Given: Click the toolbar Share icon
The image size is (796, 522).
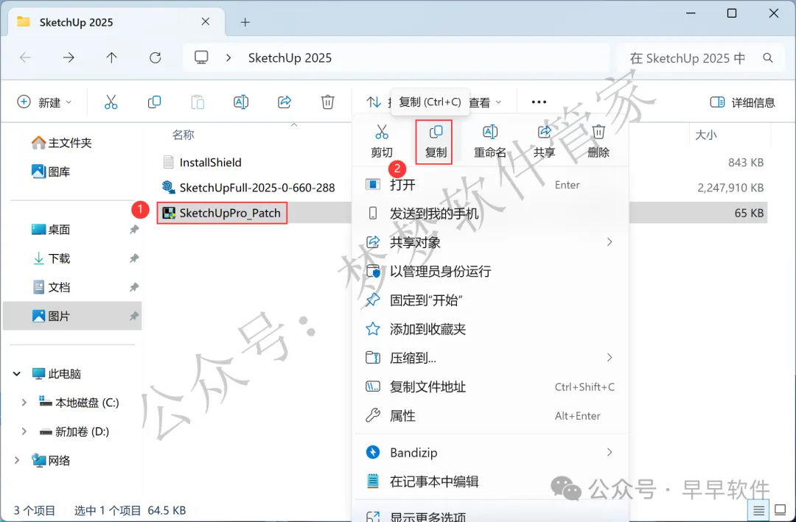Looking at the screenshot, I should pos(284,102).
